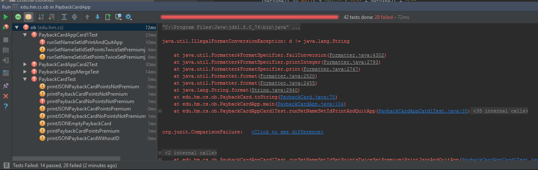Image resolution: width=538 pixels, height=170 pixels.
Task: Jump to the next failed test
Action: tap(98, 17)
